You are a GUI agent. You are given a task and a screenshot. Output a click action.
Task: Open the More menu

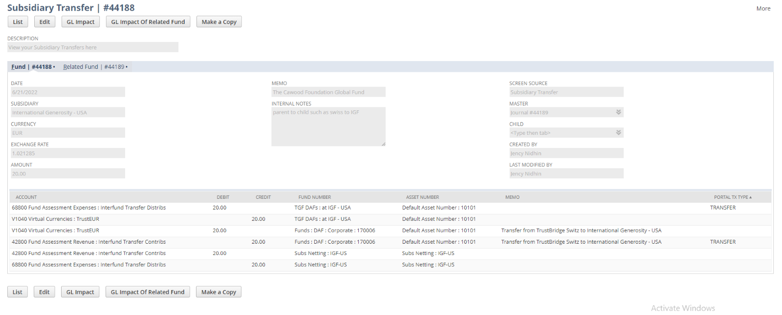[763, 8]
